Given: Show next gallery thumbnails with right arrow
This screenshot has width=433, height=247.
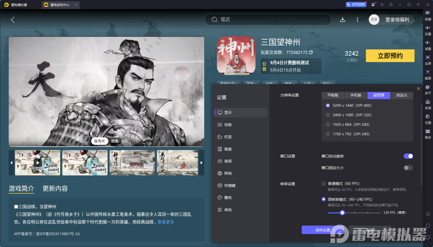Looking at the screenshot, I should (x=201, y=162).
